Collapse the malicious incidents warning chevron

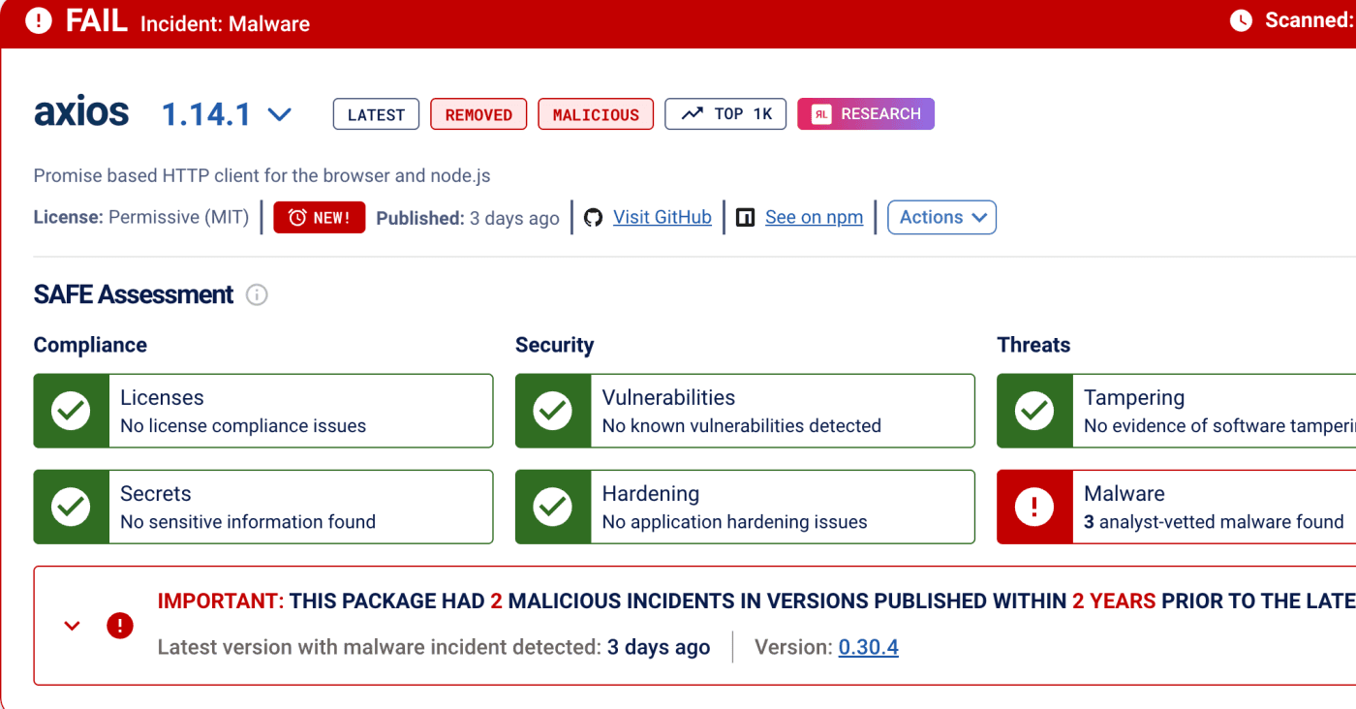72,626
